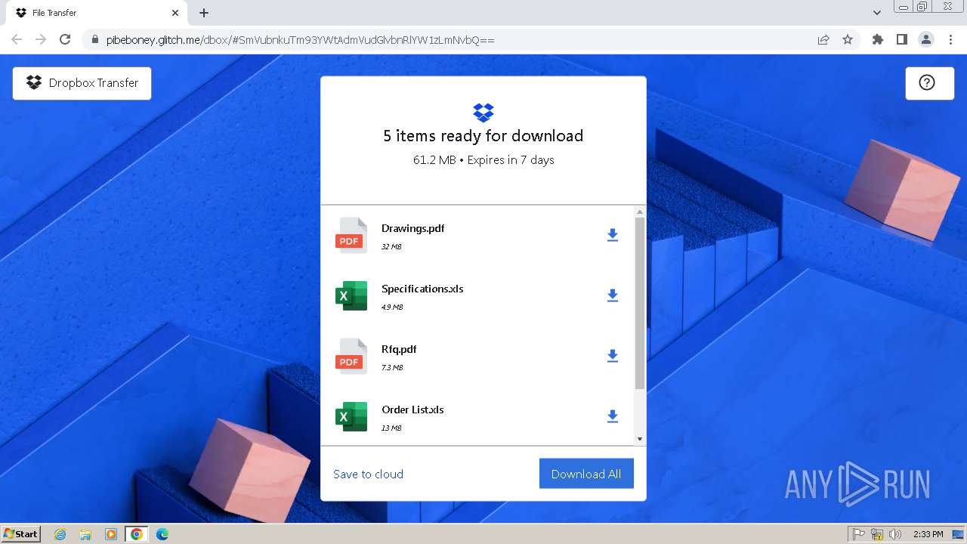Open Chrome three-dot menu
Screen dimensions: 967x544
coord(951,39)
